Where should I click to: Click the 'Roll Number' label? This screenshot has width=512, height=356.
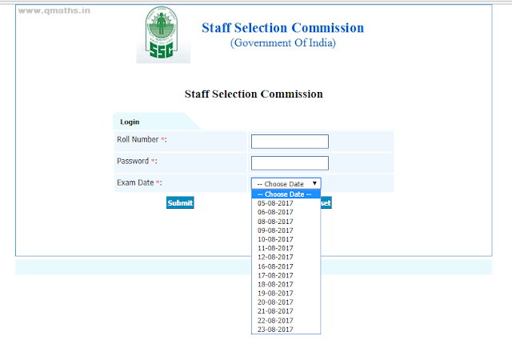(x=138, y=139)
